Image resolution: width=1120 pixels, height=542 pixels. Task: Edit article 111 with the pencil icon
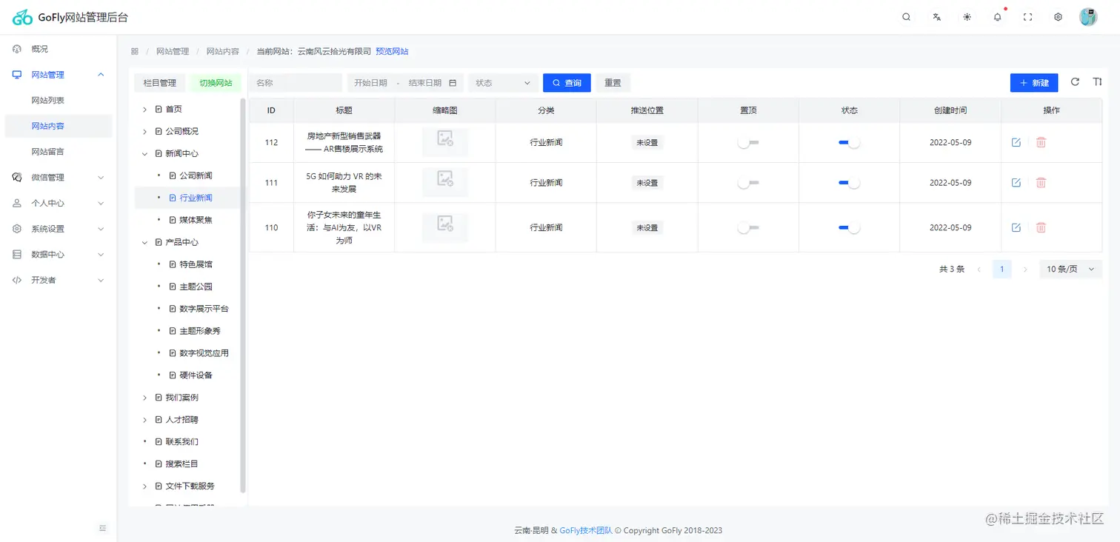pyautogui.click(x=1016, y=183)
